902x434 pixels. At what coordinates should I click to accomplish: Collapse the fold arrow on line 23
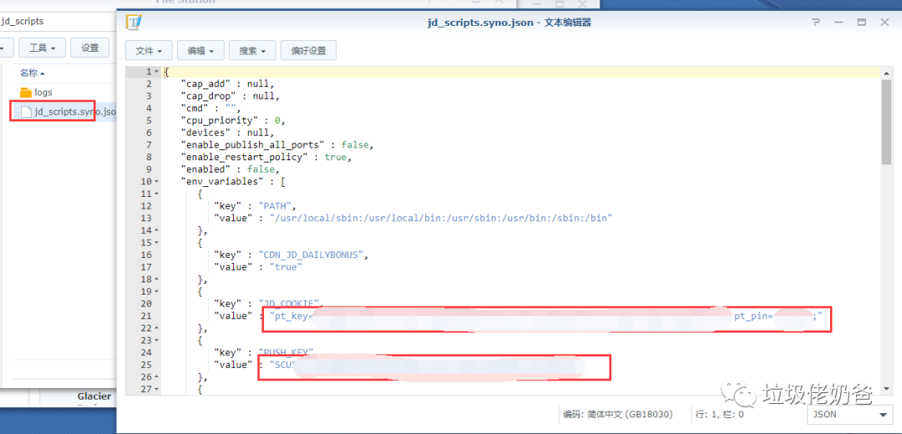156,341
